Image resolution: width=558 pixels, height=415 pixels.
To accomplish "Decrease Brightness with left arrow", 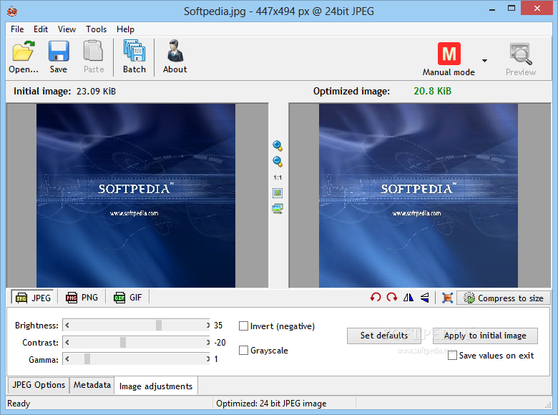I will click(67, 325).
